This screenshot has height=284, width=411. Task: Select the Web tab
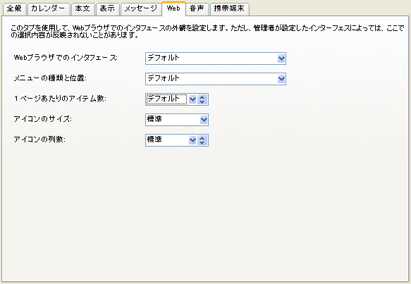click(x=173, y=8)
